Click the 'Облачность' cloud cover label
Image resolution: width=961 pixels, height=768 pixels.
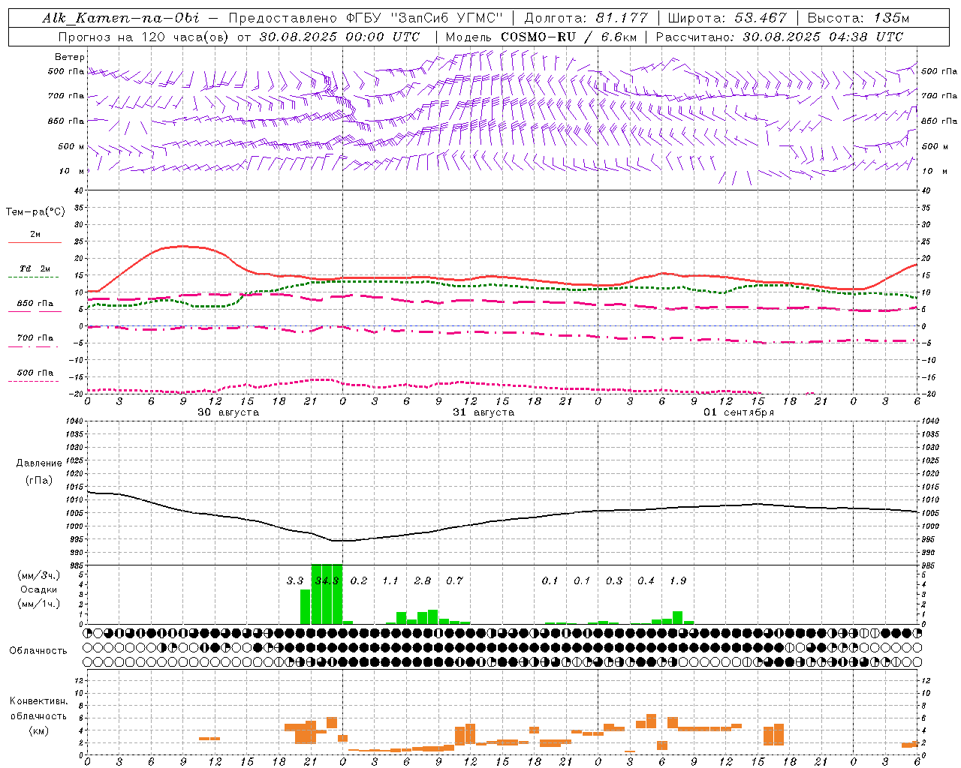pos(38,651)
